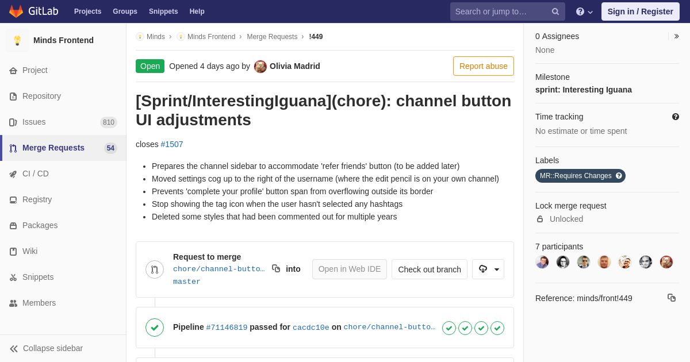Click the Issues icon in sidebar

(13, 122)
